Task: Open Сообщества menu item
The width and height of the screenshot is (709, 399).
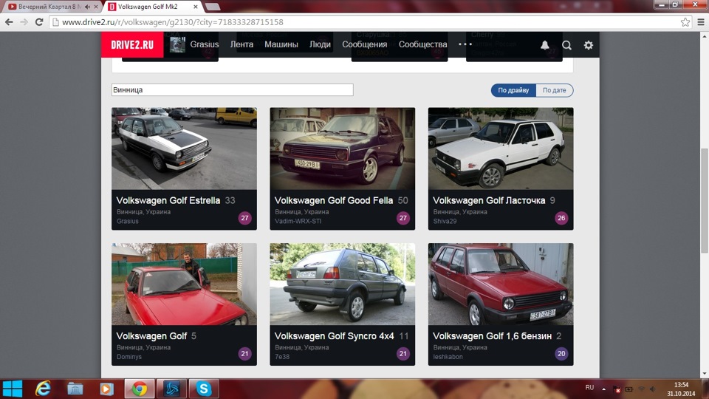Action: click(422, 44)
